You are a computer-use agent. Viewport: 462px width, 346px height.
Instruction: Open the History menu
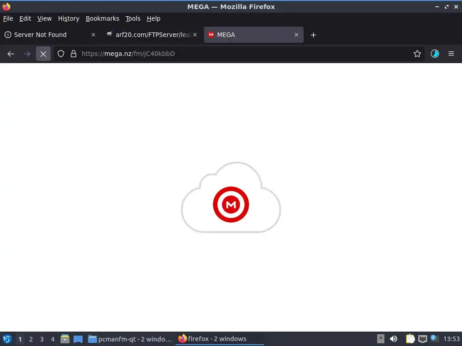pyautogui.click(x=69, y=18)
